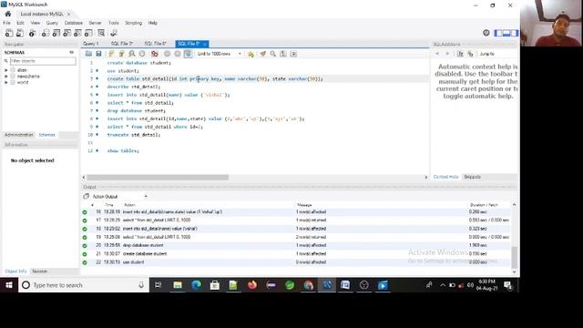Stop the running query via the stop icon
Viewport: 583px width, 328px height.
click(x=142, y=54)
